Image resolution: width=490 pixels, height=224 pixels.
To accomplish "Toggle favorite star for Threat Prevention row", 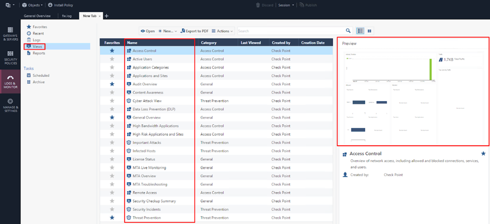I will coord(112,217).
